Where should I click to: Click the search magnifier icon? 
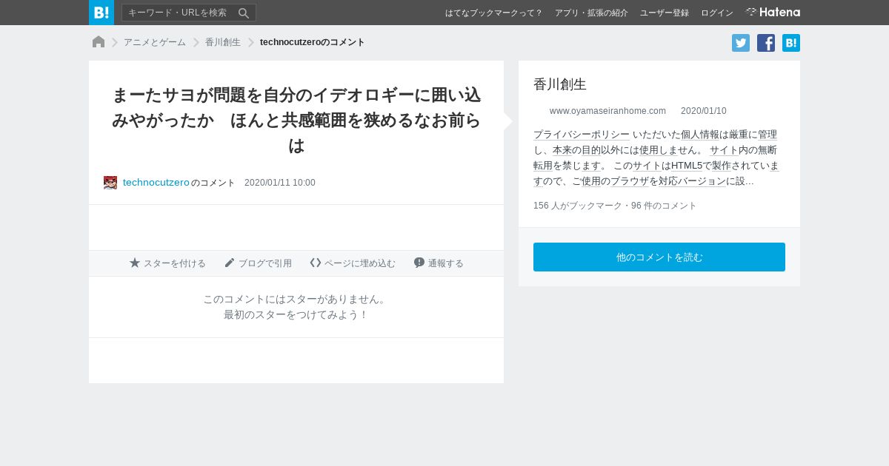[x=244, y=13]
